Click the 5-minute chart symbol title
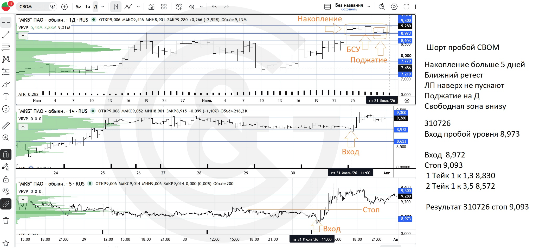Image resolution: width=546 pixels, height=248 pixels. 52,184
